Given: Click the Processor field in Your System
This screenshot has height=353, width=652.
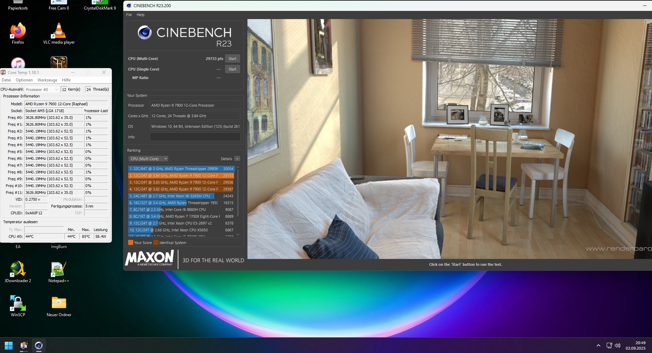Looking at the screenshot, I should point(195,105).
